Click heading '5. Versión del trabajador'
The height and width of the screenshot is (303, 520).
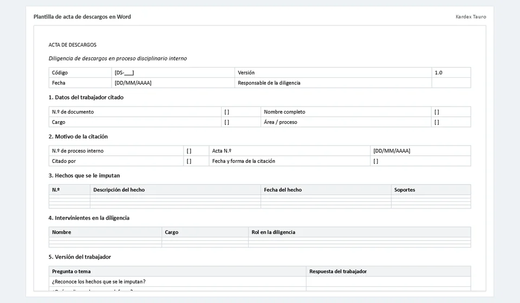pos(80,257)
